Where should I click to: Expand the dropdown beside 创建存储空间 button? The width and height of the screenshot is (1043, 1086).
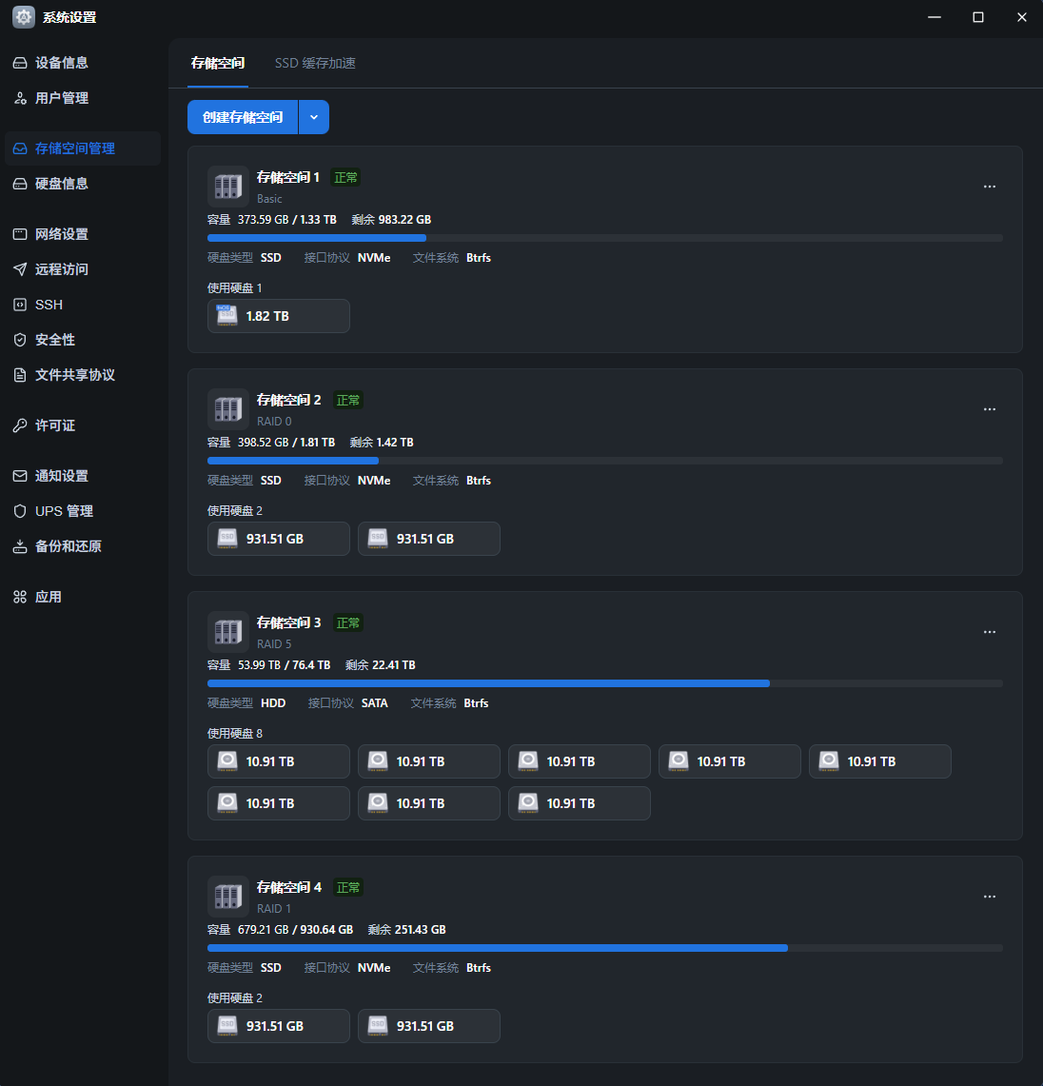314,116
